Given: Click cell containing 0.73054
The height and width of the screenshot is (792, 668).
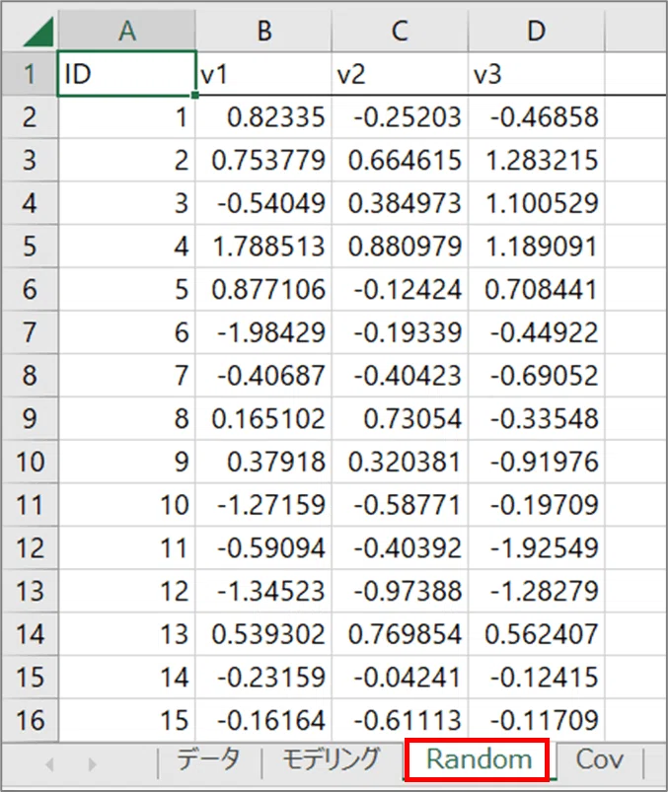Looking at the screenshot, I should click(x=401, y=419).
